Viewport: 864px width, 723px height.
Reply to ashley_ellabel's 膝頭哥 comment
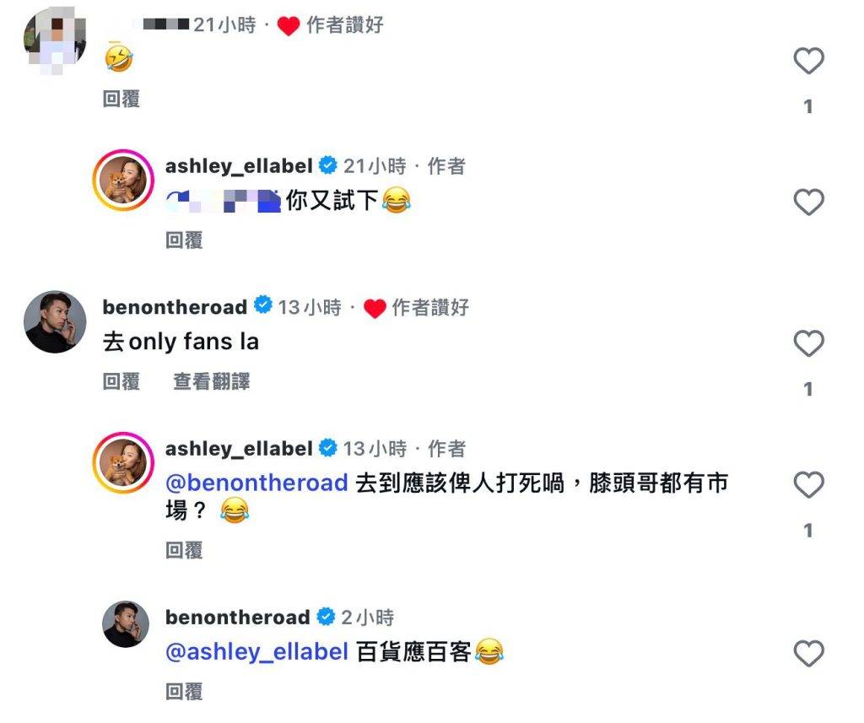coord(184,550)
